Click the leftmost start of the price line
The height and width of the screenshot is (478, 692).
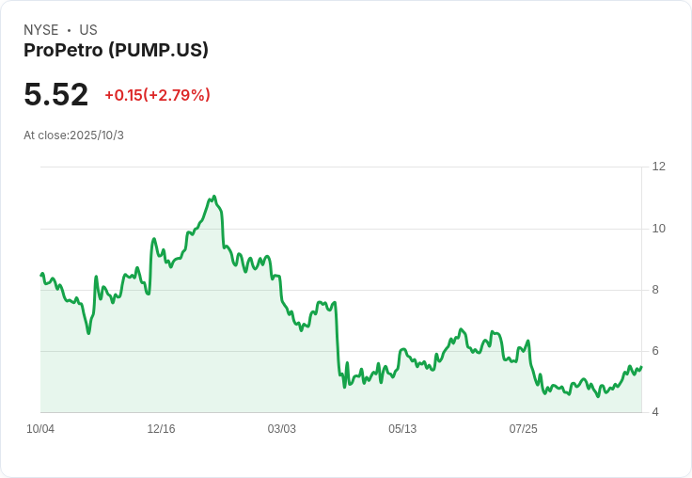[x=41, y=275]
